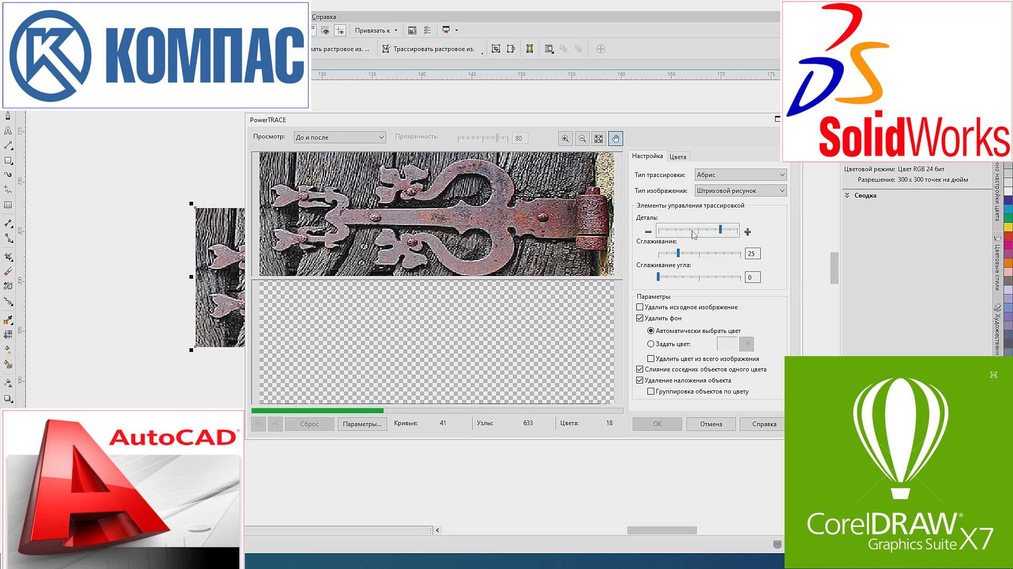Click the zoom to fit icon
The height and width of the screenshot is (569, 1013).
pos(599,139)
